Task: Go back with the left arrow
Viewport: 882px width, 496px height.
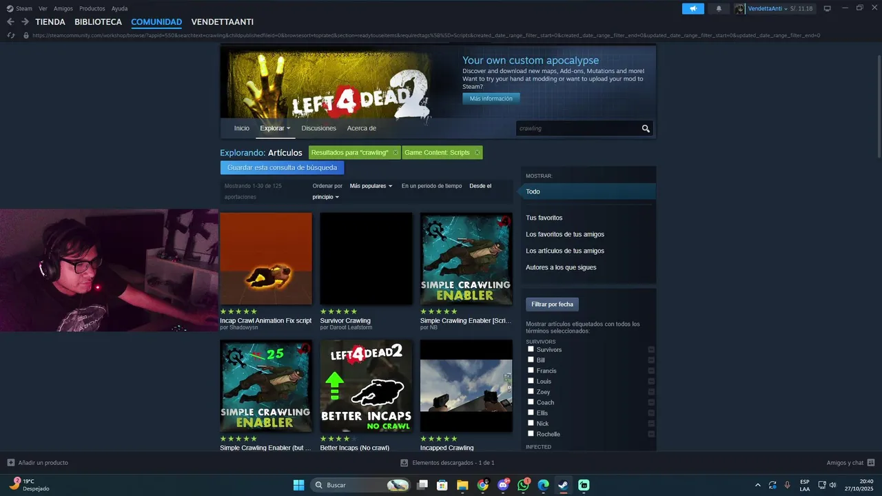Action: 10,22
